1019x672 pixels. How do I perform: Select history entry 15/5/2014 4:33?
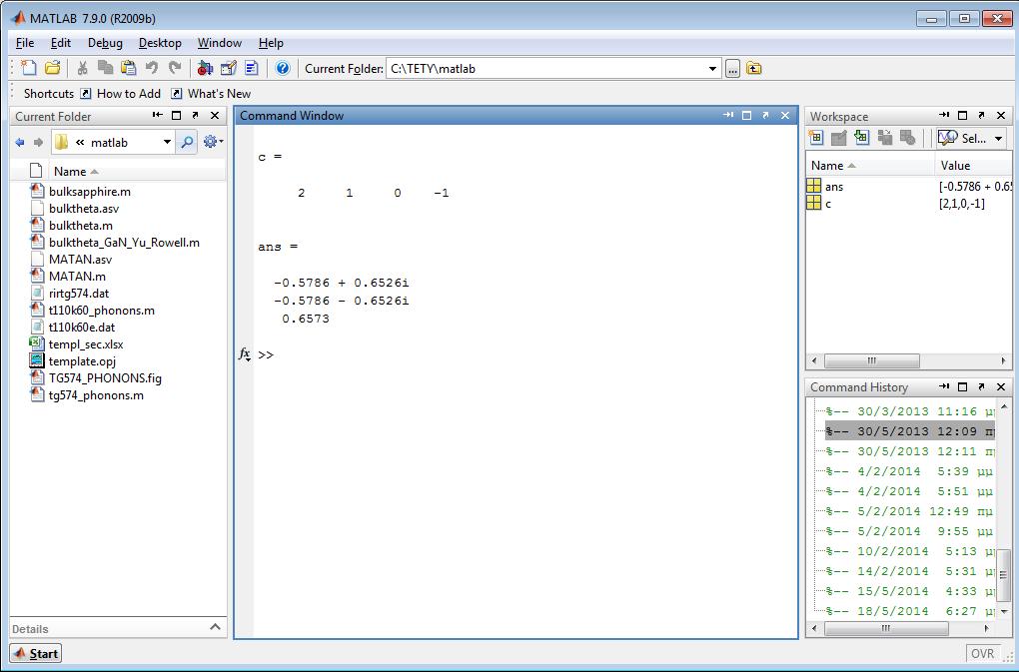910,591
